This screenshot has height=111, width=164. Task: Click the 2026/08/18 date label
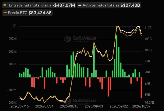[x=69, y=106]
